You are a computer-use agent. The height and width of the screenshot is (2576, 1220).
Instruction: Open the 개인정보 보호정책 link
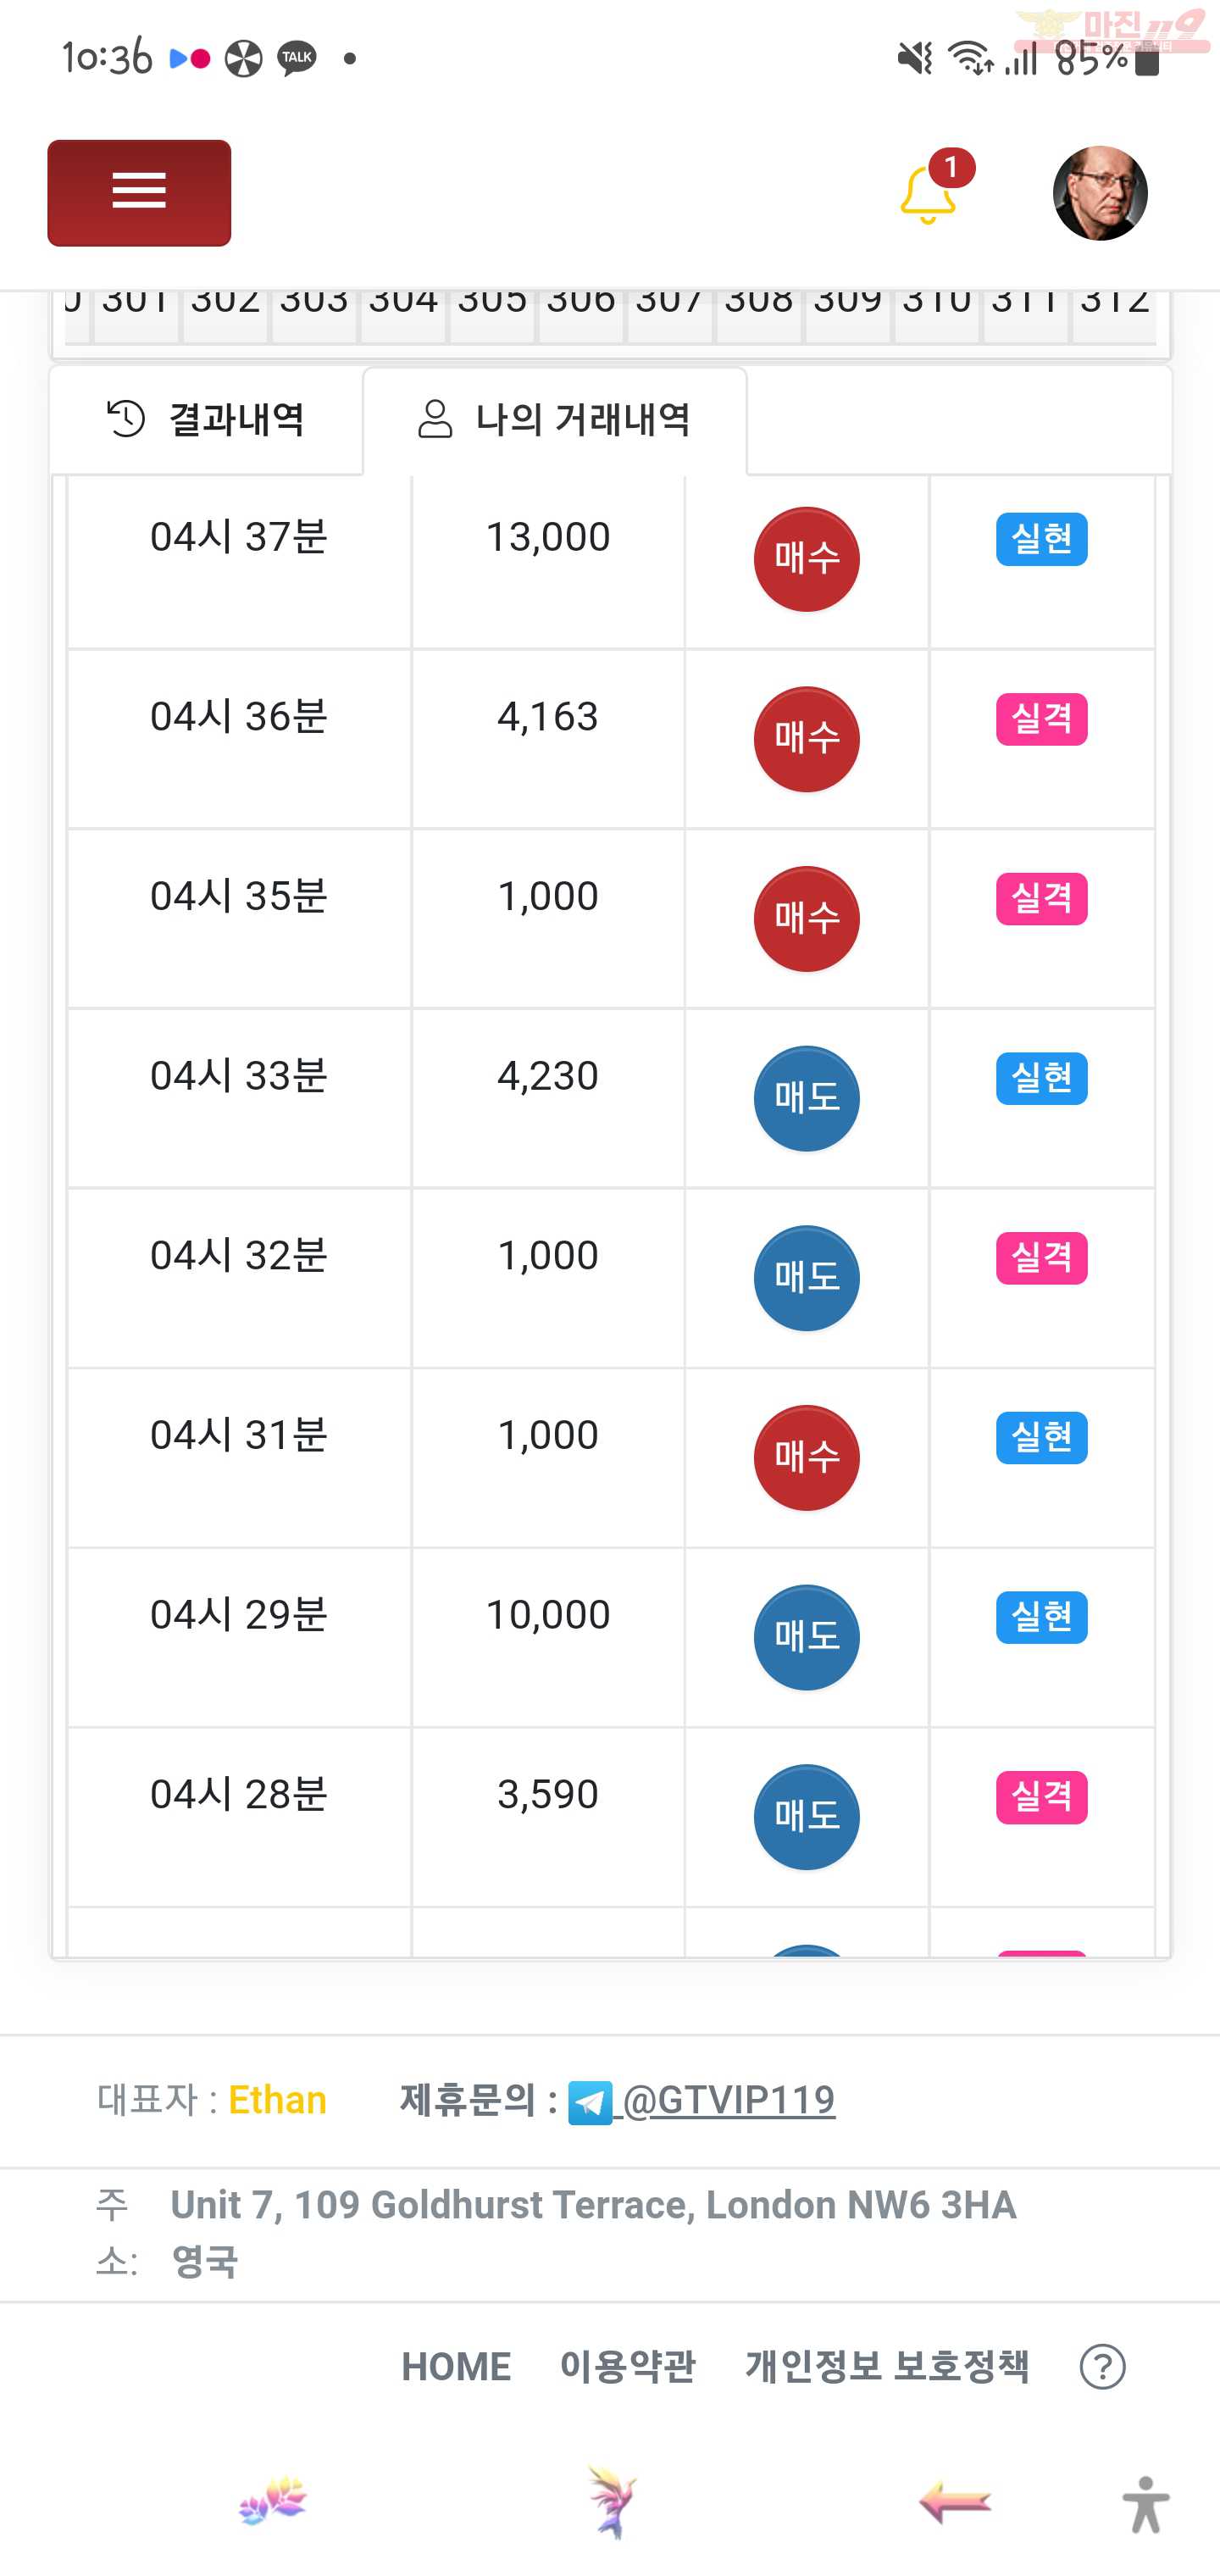point(887,2366)
